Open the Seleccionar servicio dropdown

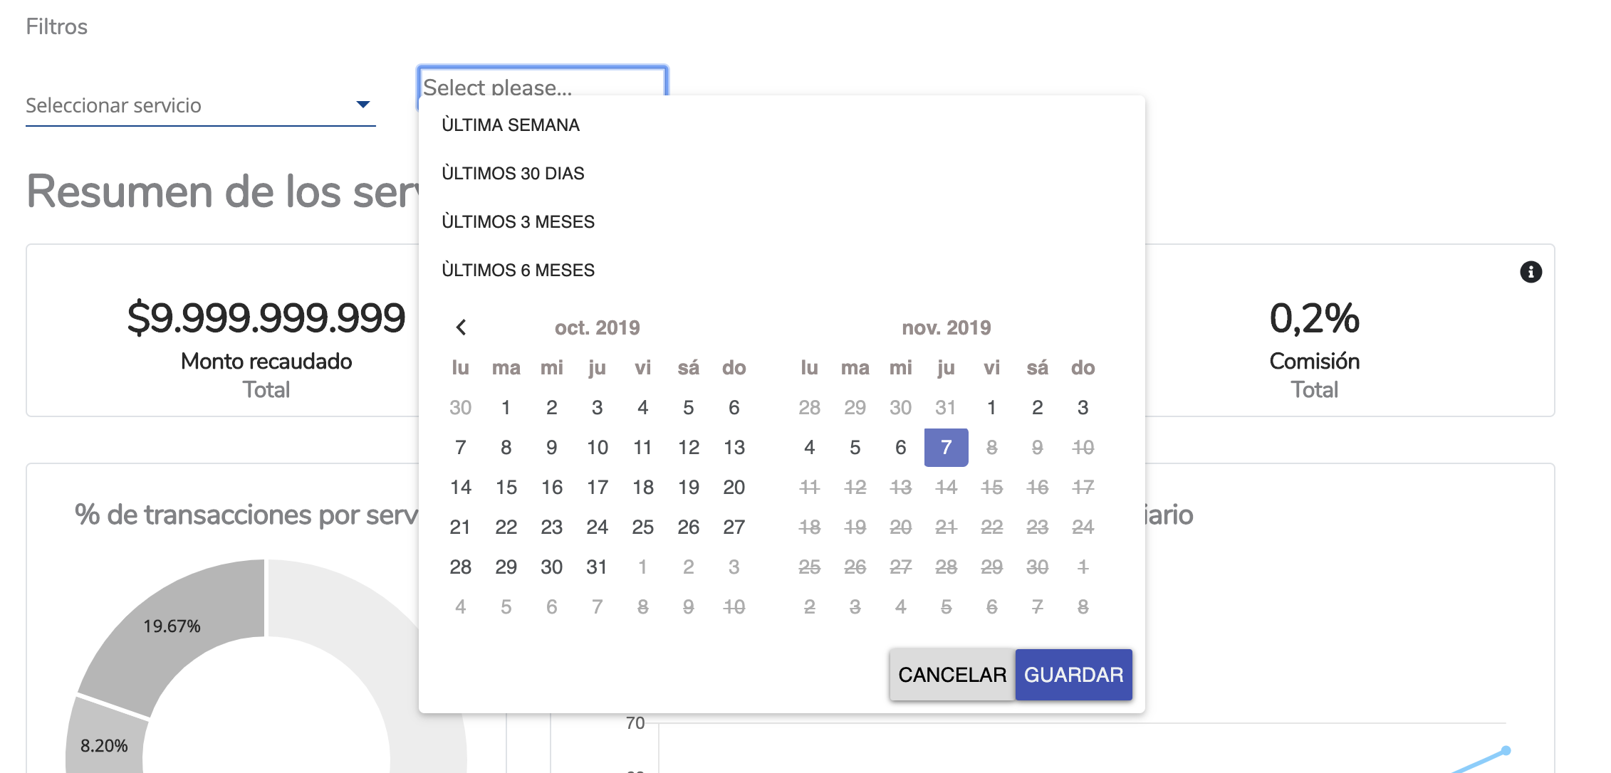click(199, 105)
